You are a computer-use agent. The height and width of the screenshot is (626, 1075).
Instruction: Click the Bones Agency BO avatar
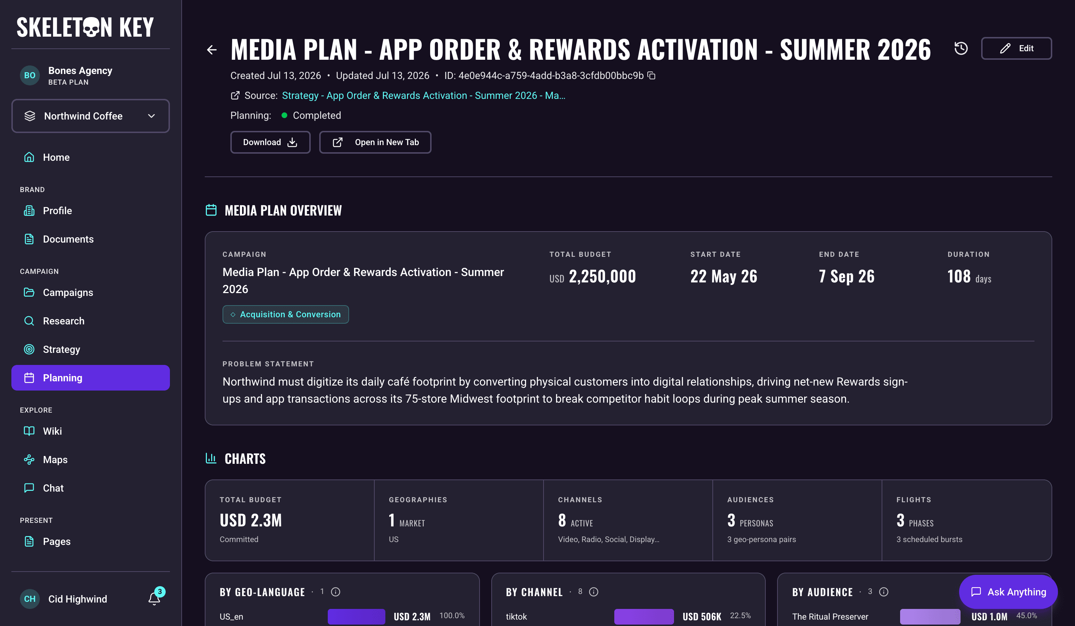point(30,75)
